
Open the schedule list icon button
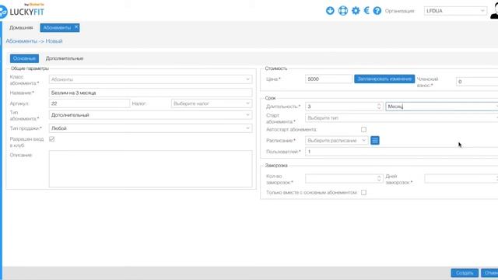(x=375, y=140)
